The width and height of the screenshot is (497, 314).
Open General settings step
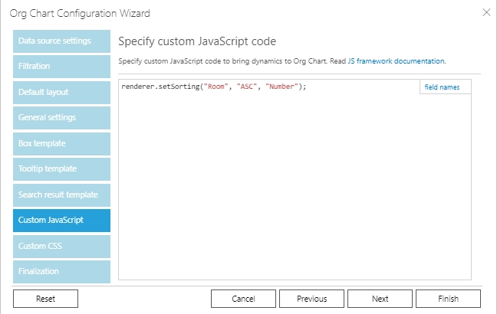tap(61, 118)
